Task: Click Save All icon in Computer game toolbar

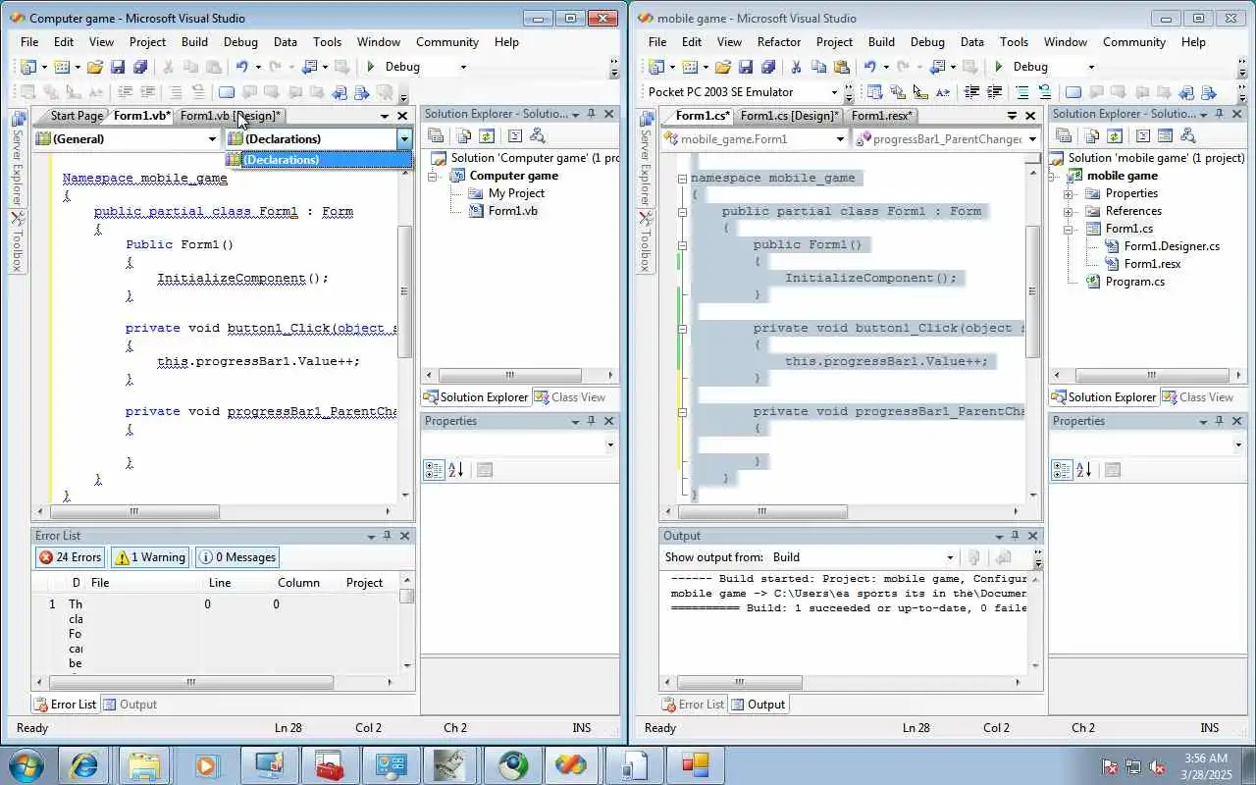Action: (x=139, y=67)
